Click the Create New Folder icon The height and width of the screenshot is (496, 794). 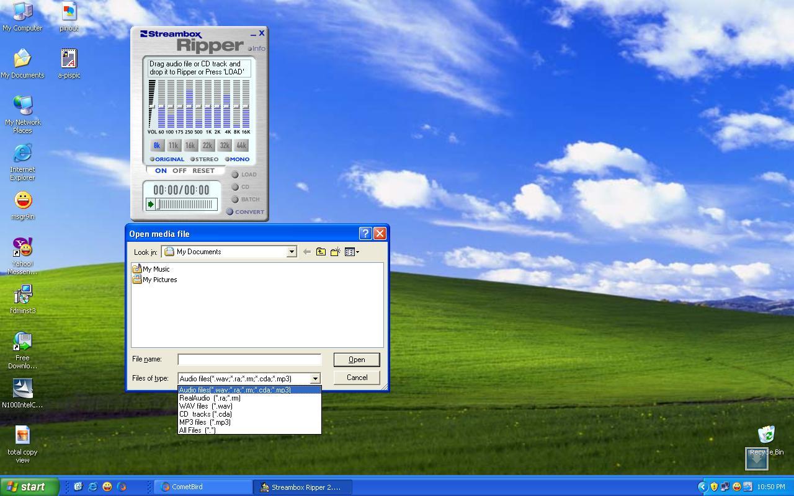[335, 252]
